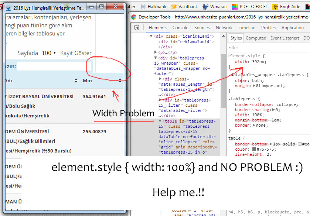
Task: Select the Styles sidebar tab
Action: (x=236, y=38)
